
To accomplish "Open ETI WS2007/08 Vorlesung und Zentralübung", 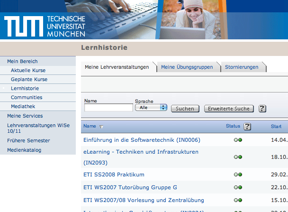I will tap(144, 200).
